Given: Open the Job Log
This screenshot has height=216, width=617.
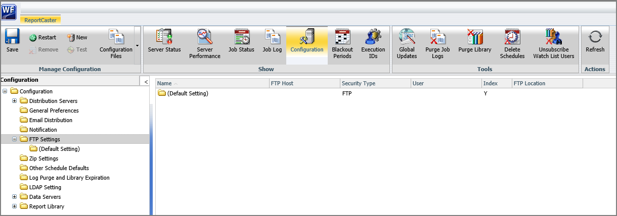Looking at the screenshot, I should pos(272,41).
